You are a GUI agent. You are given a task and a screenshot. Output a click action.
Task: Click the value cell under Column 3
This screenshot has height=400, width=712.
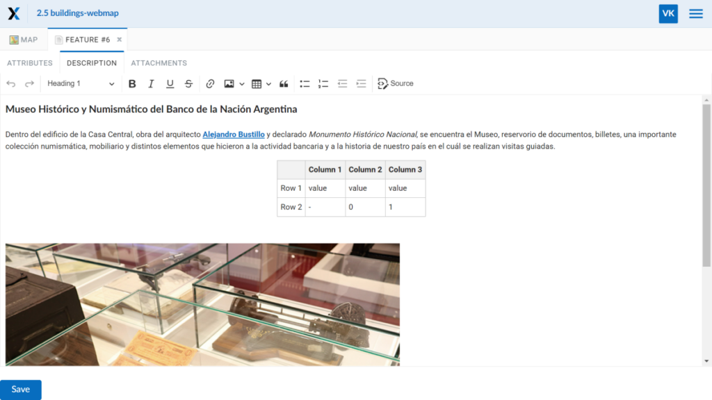tap(405, 188)
